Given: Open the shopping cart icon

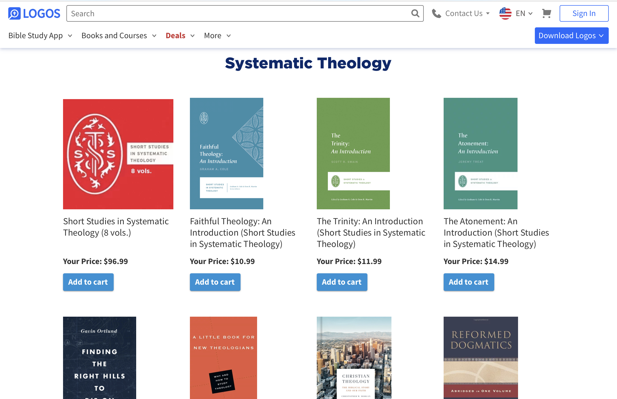Looking at the screenshot, I should pos(546,13).
